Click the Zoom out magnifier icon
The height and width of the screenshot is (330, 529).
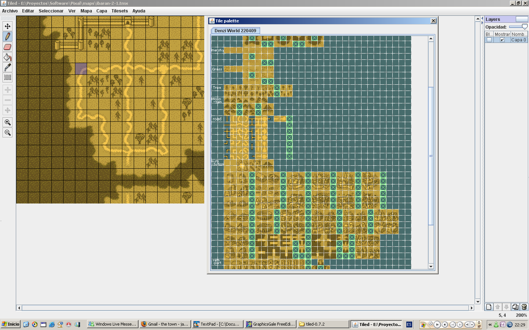click(x=7, y=132)
